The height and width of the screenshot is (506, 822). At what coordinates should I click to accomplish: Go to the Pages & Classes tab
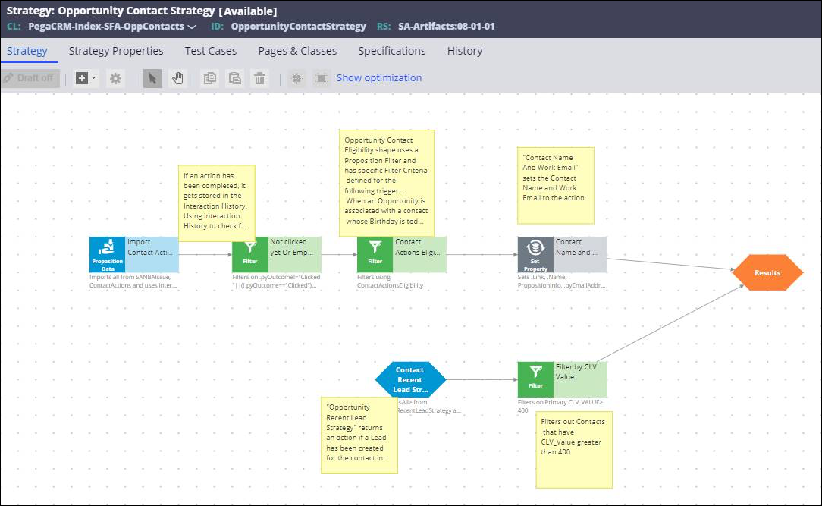[297, 51]
